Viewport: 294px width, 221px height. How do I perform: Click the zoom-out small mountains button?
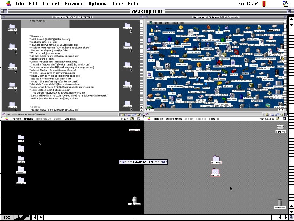pyautogui.click(x=15, y=217)
